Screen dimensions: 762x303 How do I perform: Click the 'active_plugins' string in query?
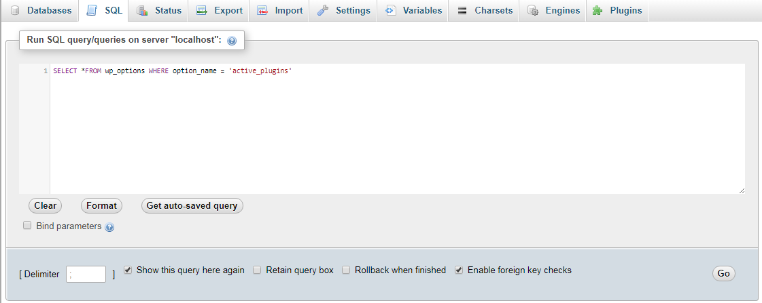click(260, 70)
